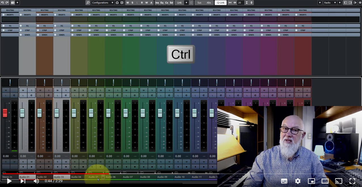Enter YouTube full screen
The width and height of the screenshot is (362, 187).
pos(352,181)
